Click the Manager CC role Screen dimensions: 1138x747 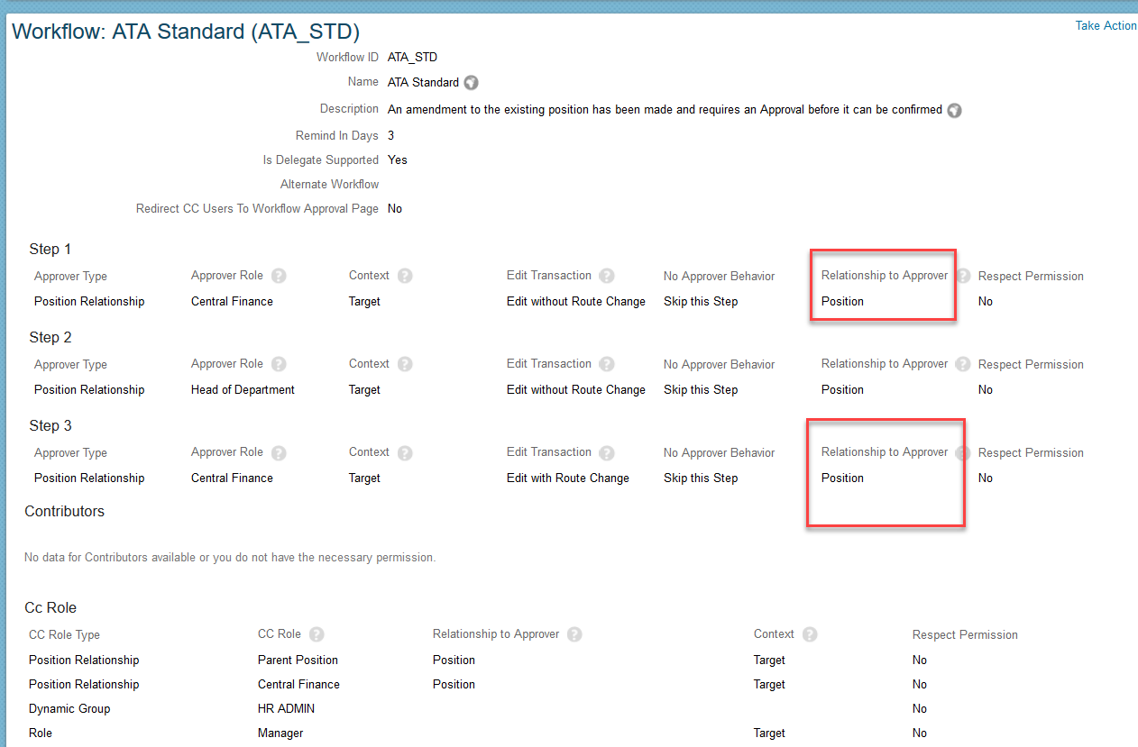click(x=280, y=733)
